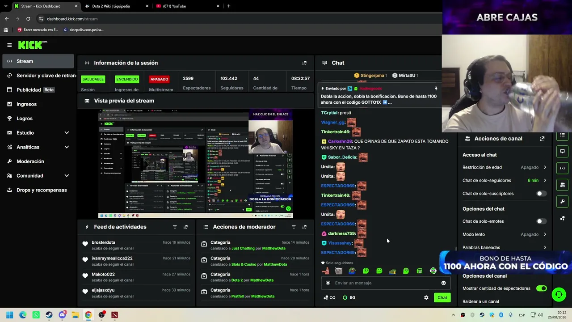Open the broadcast signal widget icon

tap(562, 168)
